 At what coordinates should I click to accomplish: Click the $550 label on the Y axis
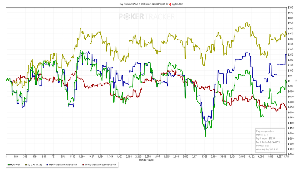tap(290, 23)
